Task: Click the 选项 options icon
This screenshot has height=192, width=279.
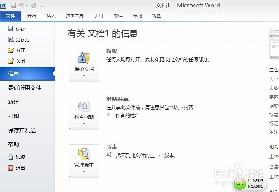Action: [11, 157]
